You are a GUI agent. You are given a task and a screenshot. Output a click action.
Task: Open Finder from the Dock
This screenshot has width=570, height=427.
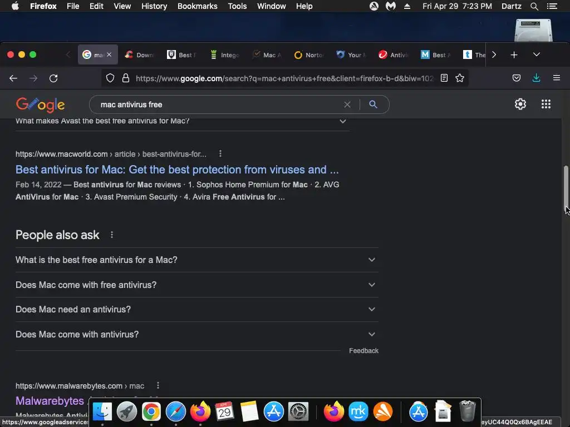tap(102, 411)
